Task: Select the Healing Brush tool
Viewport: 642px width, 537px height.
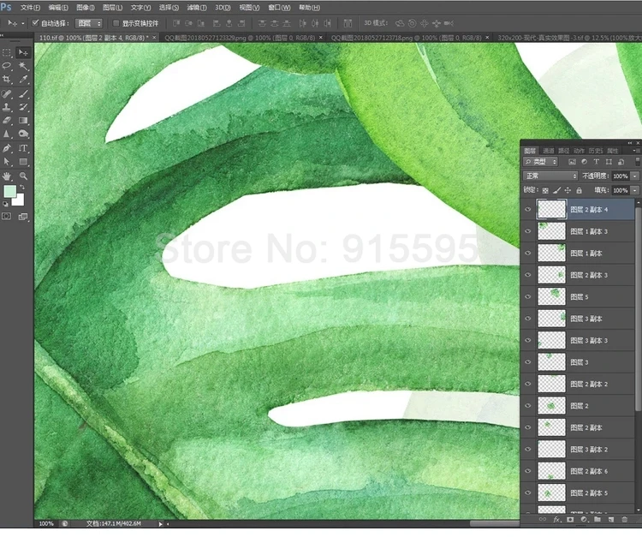Action: point(7,94)
